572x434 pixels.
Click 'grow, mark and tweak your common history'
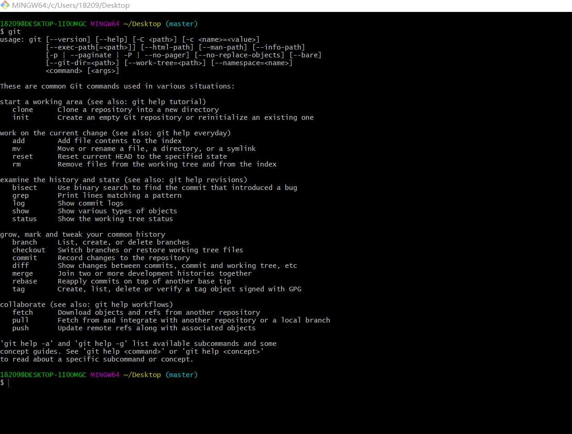(83, 234)
